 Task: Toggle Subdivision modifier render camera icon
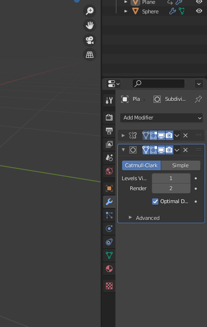(169, 150)
